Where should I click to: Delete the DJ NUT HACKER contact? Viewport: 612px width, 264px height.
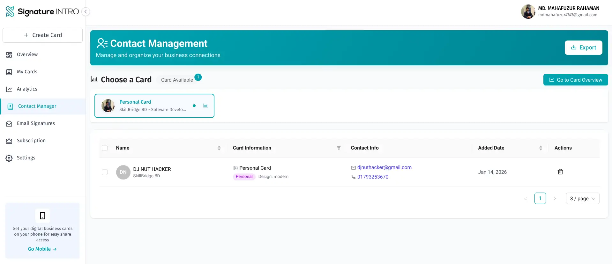point(560,172)
